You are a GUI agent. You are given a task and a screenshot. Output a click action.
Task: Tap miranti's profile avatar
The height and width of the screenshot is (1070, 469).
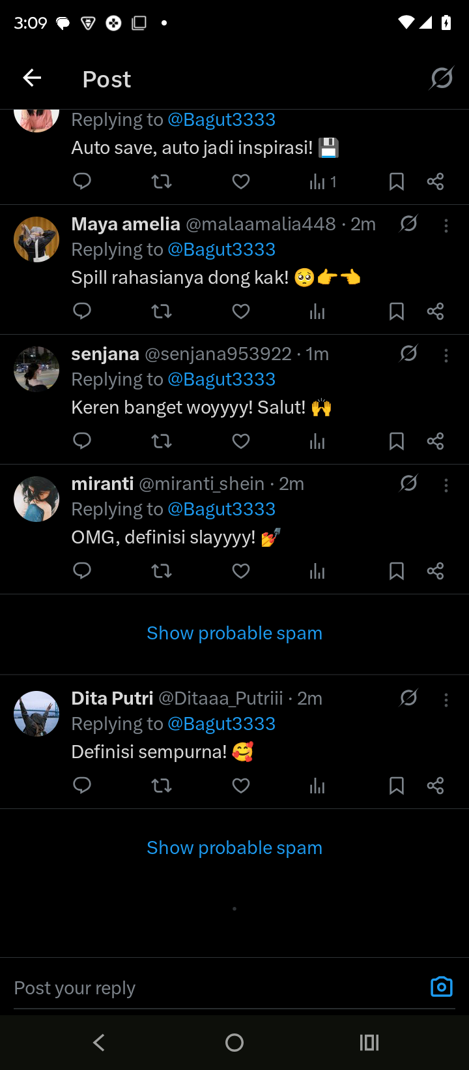(x=36, y=499)
